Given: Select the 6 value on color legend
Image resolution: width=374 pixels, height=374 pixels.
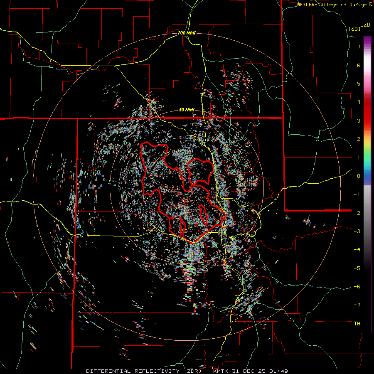Looking at the screenshot, I should pyautogui.click(x=359, y=65).
